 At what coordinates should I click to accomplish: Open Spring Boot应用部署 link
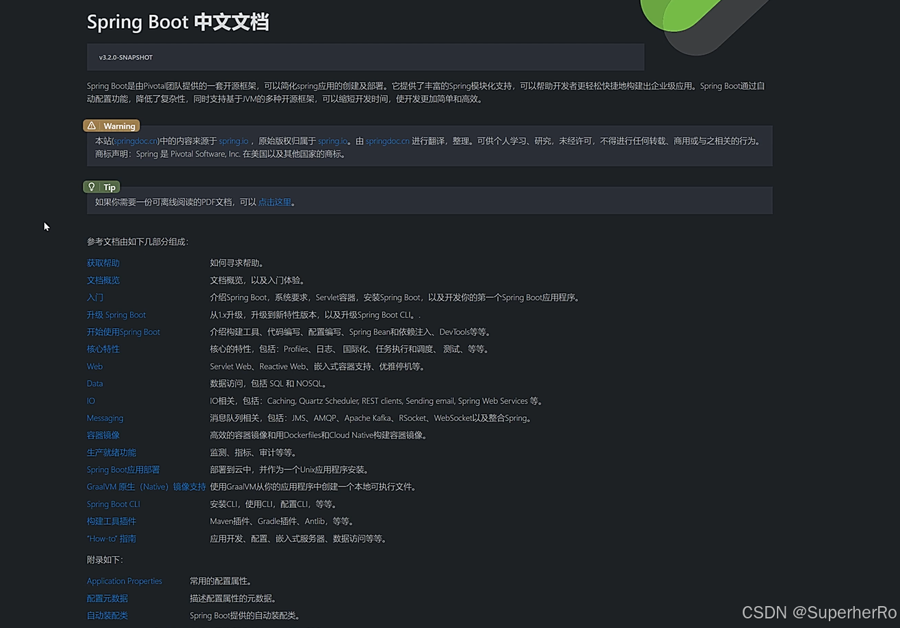123,469
